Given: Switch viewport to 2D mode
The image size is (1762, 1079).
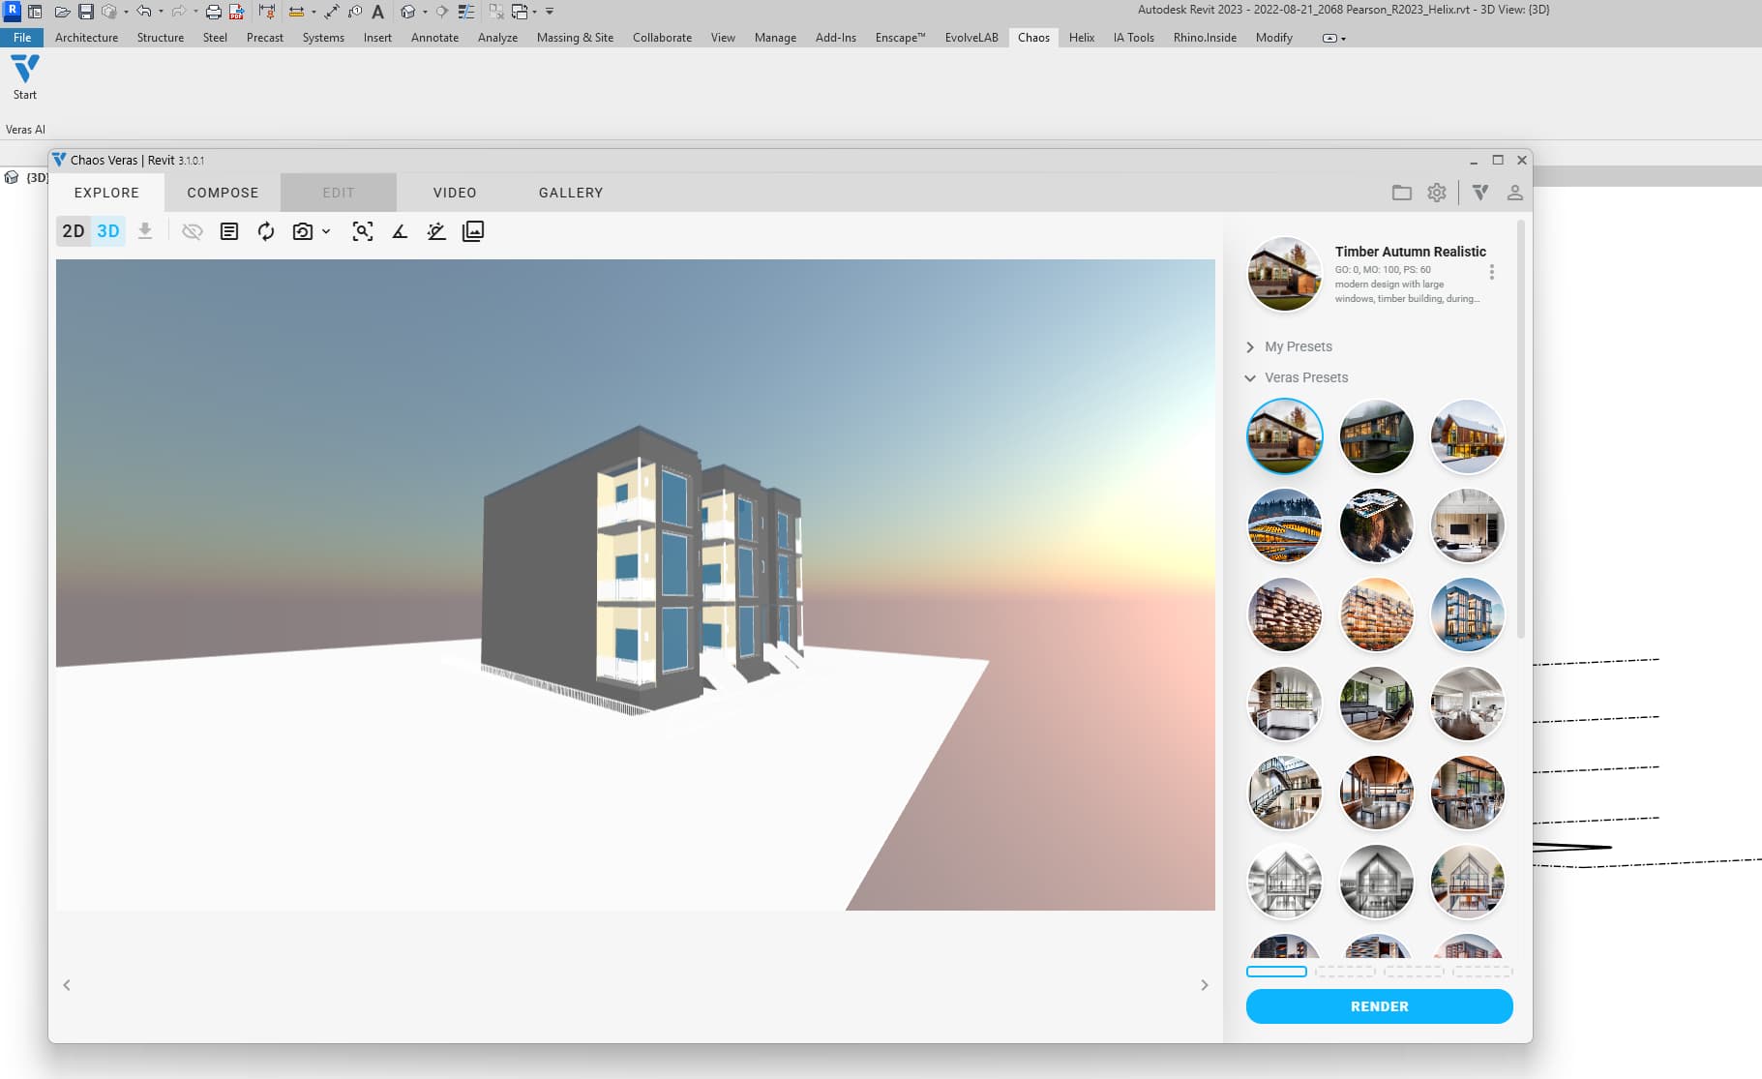Looking at the screenshot, I should click(x=74, y=231).
